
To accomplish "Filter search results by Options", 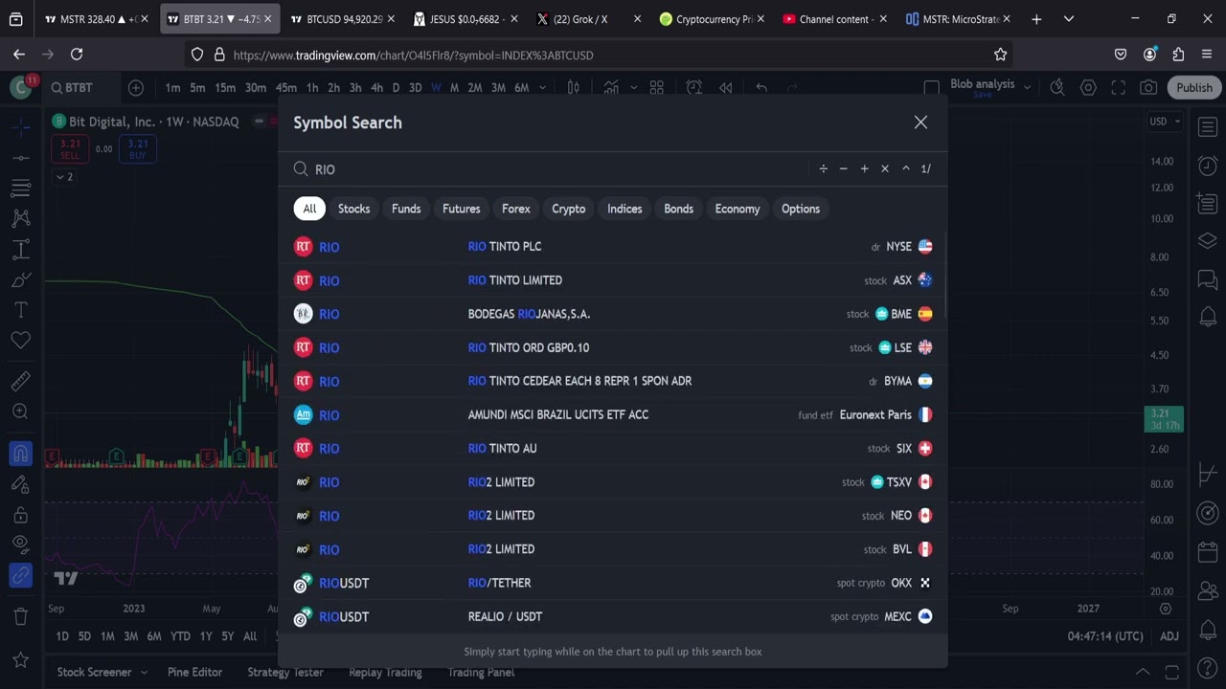I will (800, 209).
